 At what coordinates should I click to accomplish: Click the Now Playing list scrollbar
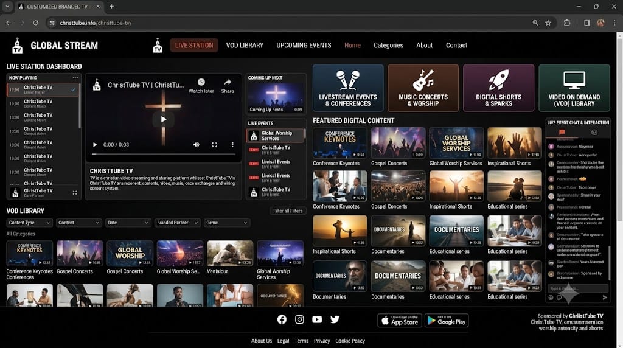tap(80, 106)
